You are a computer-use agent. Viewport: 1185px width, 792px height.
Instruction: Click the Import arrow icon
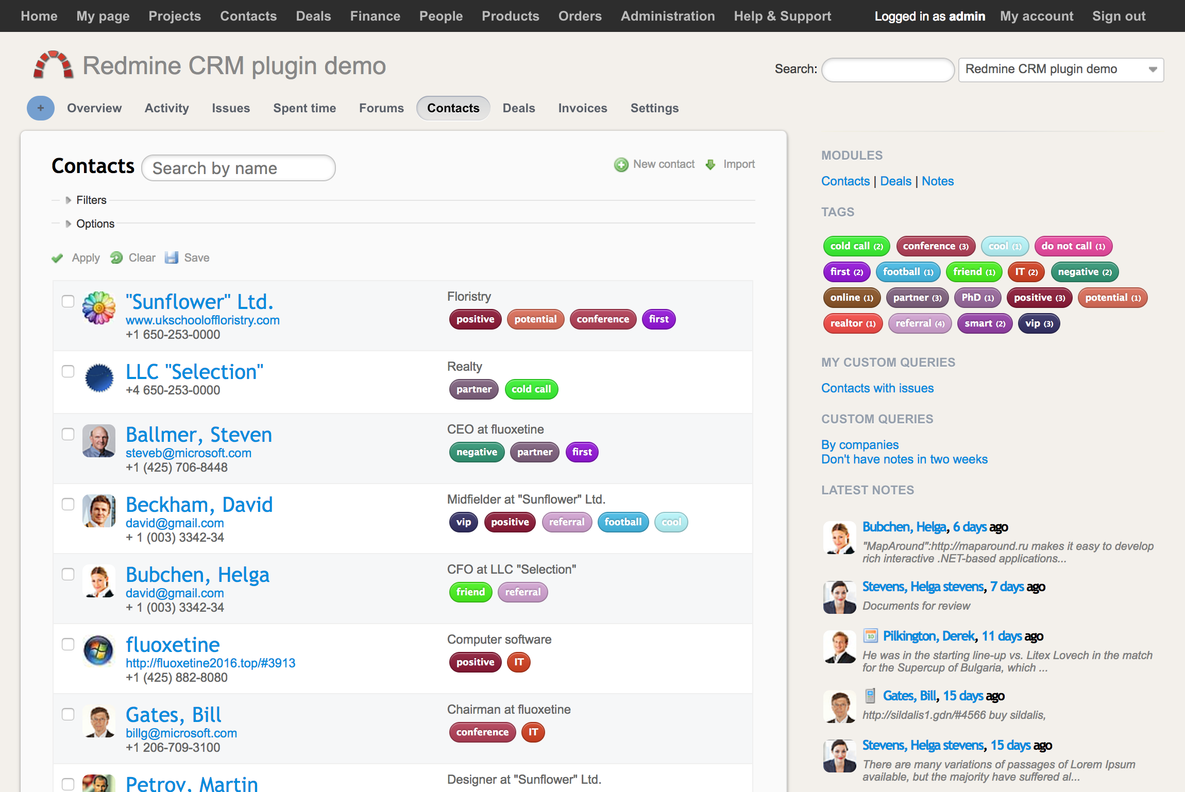click(710, 165)
